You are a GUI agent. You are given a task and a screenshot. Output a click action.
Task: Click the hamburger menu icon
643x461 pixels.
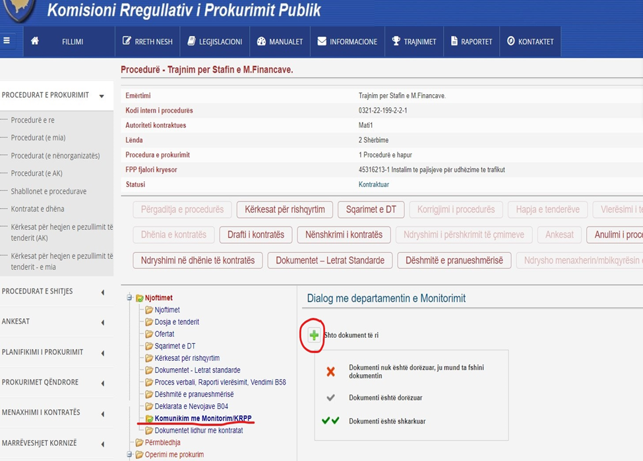click(x=7, y=41)
